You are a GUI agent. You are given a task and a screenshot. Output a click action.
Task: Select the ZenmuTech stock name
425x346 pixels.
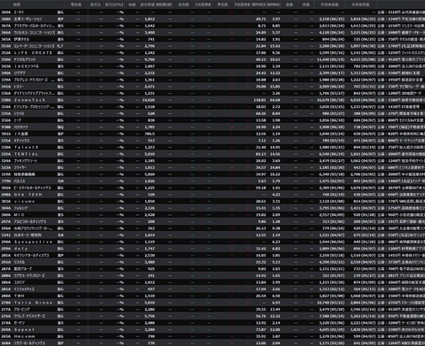[x=30, y=100]
